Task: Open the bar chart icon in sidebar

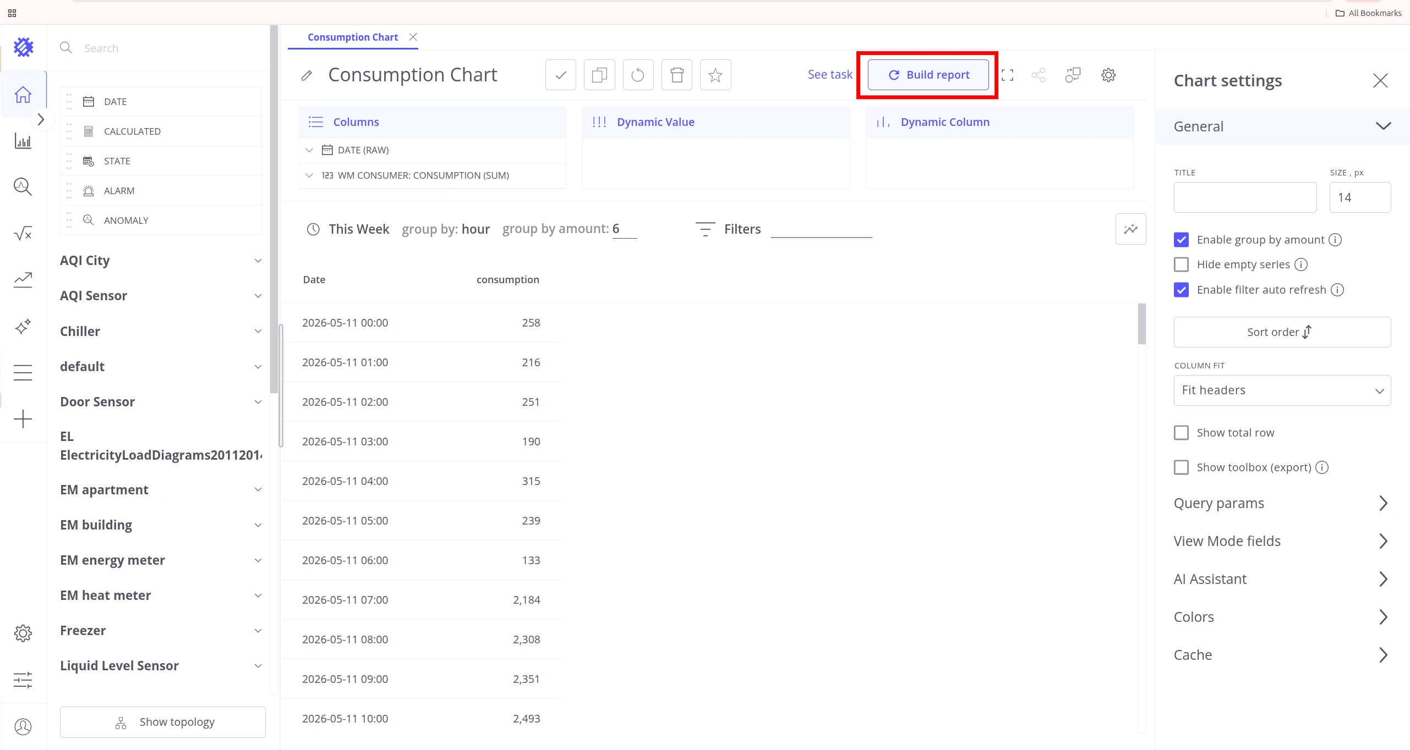Action: (x=23, y=141)
